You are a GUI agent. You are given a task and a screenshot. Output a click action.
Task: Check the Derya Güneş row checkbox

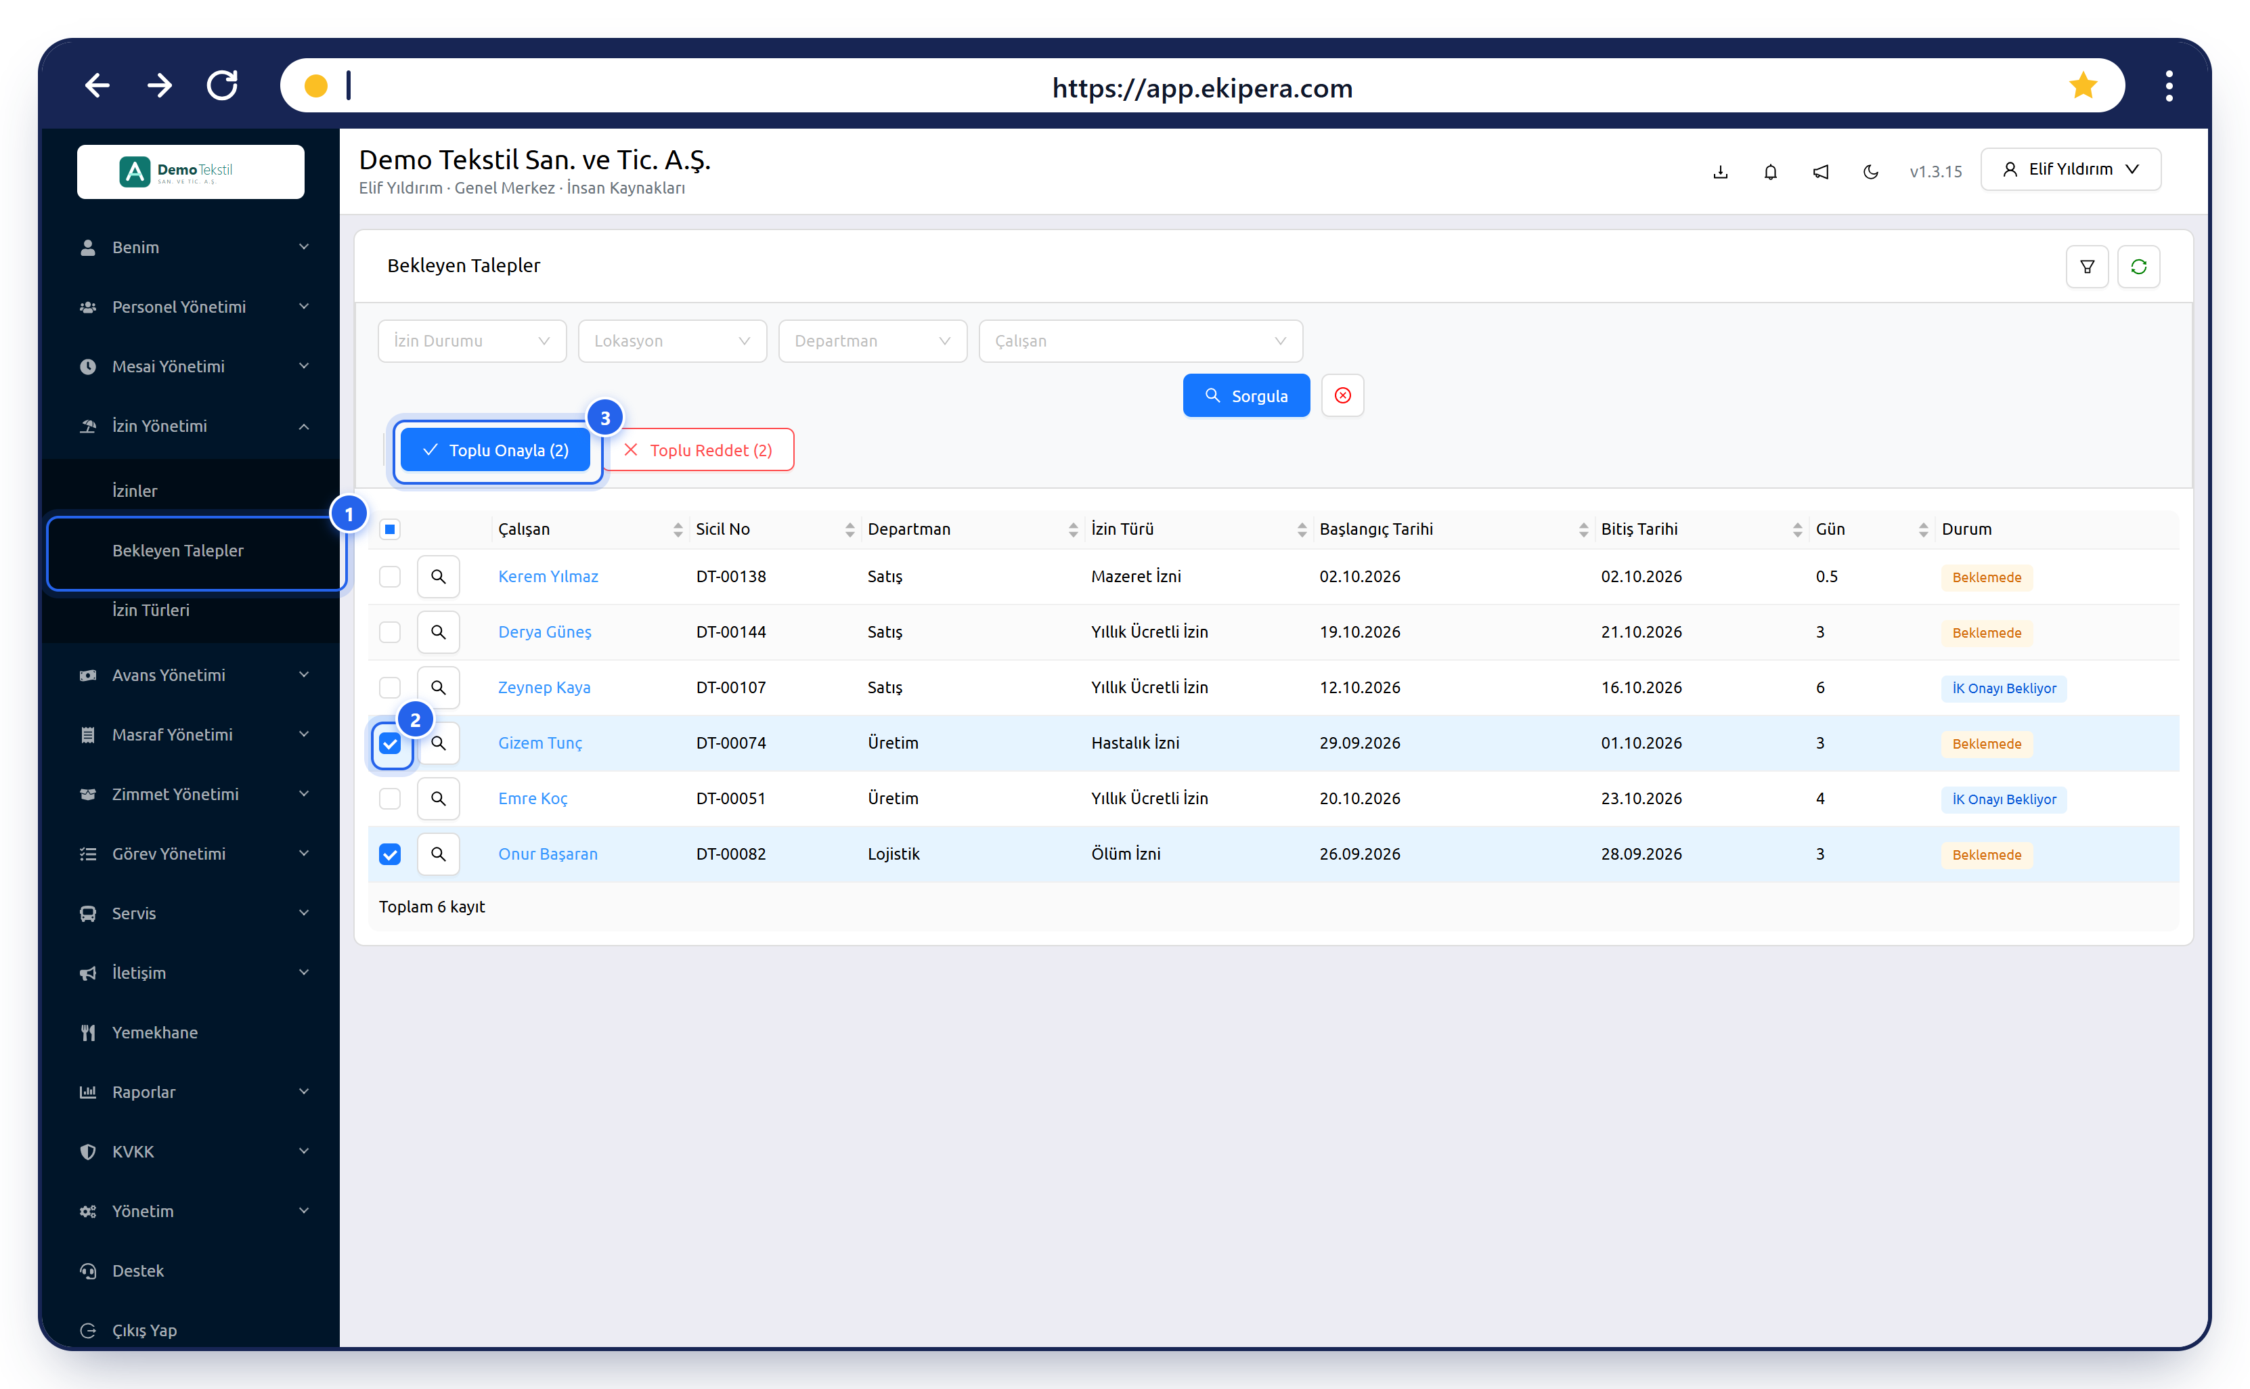[x=389, y=632]
